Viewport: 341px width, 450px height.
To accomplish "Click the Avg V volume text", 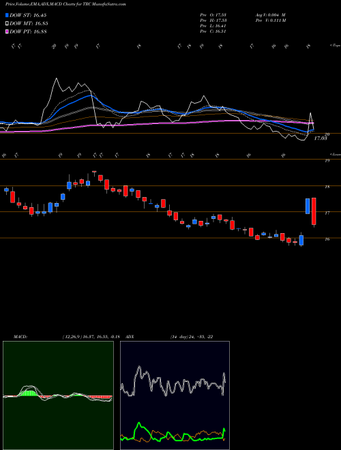I will (270, 15).
